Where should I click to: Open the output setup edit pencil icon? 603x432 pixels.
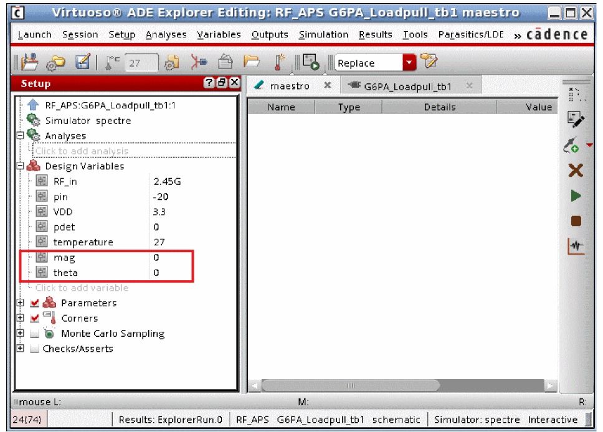point(575,120)
